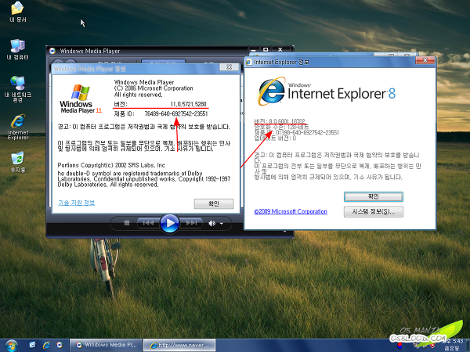The height and width of the screenshot is (352, 470).
Task: Select the highlighted tab in Media Player toolbar
Action: tap(164, 61)
